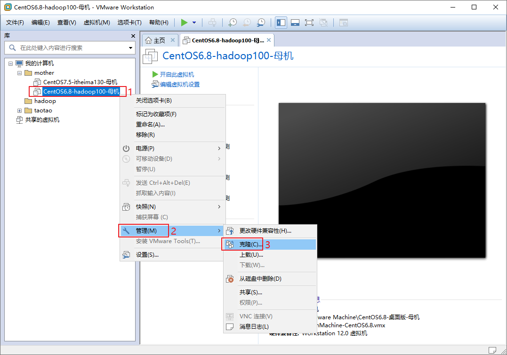Open the snapshot manager toolbar icon
The height and width of the screenshot is (355, 507).
tap(261, 22)
